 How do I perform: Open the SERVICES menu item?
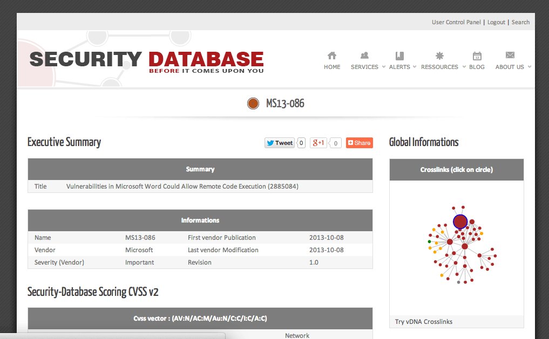[x=364, y=67]
